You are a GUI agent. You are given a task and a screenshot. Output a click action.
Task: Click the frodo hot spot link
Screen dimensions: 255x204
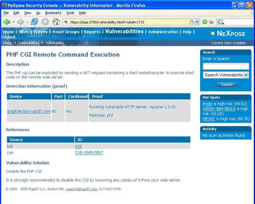(x=207, y=103)
